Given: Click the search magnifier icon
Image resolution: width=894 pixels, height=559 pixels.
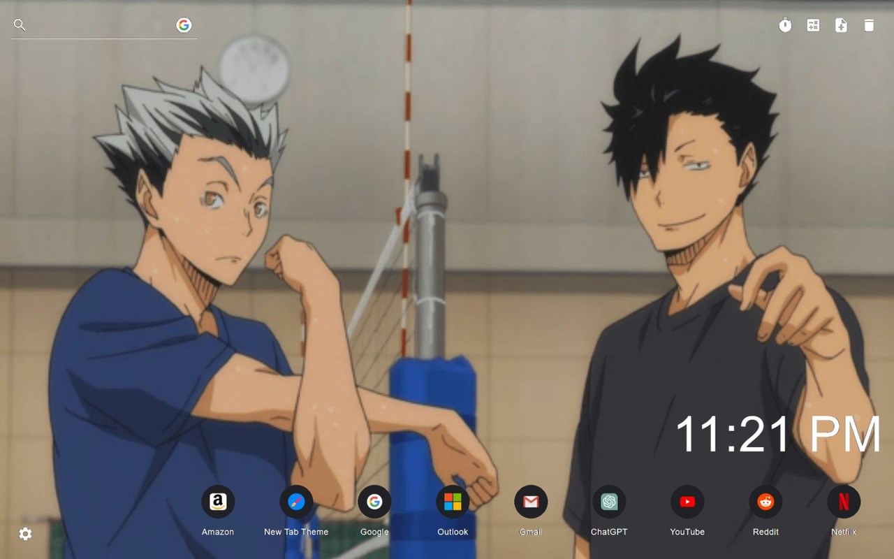Looking at the screenshot, I should (20, 25).
